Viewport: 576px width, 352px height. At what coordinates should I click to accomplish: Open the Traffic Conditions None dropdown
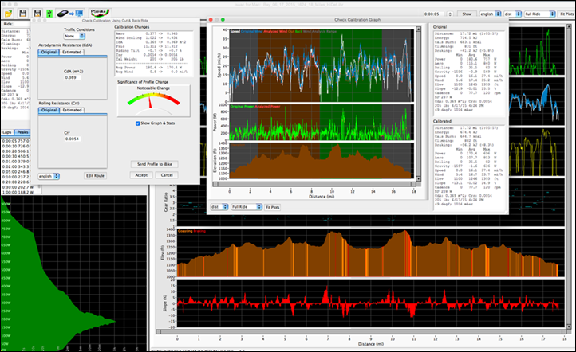point(74,36)
